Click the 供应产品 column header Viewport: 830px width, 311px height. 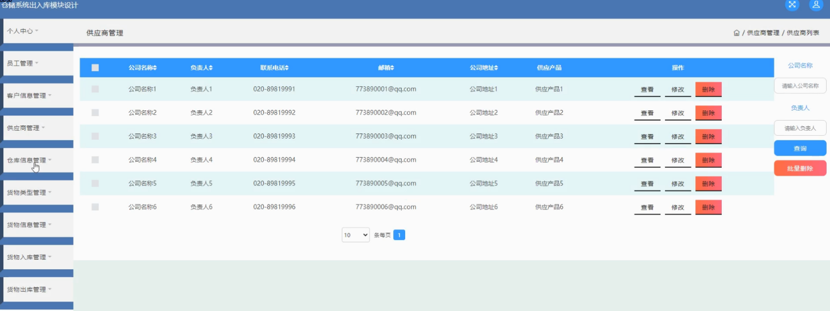coord(549,68)
